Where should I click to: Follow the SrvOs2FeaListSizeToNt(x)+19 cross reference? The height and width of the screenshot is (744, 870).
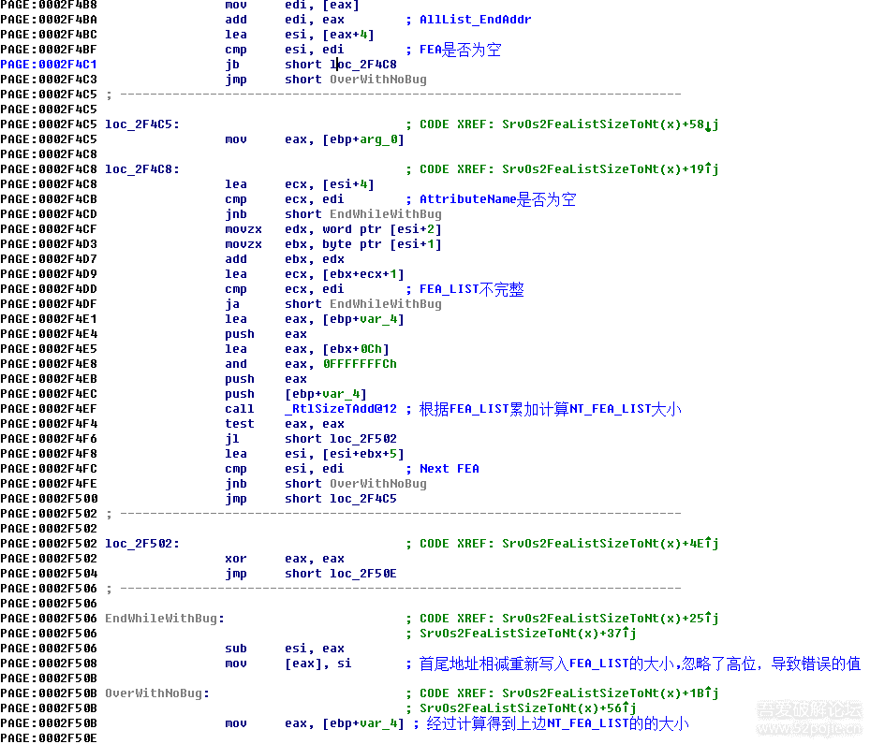609,169
